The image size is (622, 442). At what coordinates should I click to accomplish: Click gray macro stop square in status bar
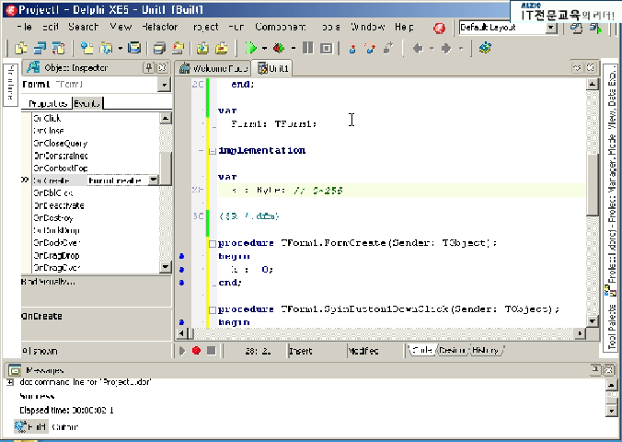coord(211,351)
